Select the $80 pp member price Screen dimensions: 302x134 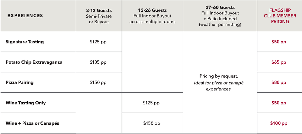[279, 82]
